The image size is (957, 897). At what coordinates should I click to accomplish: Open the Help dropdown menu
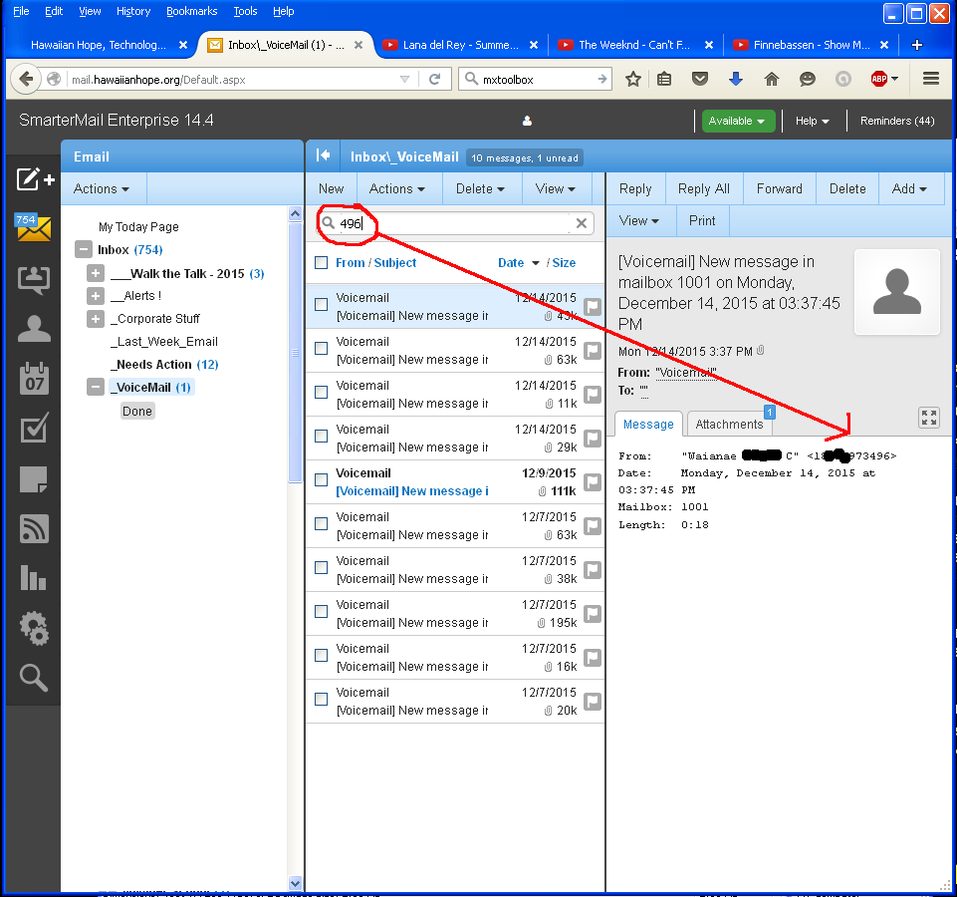[x=812, y=121]
